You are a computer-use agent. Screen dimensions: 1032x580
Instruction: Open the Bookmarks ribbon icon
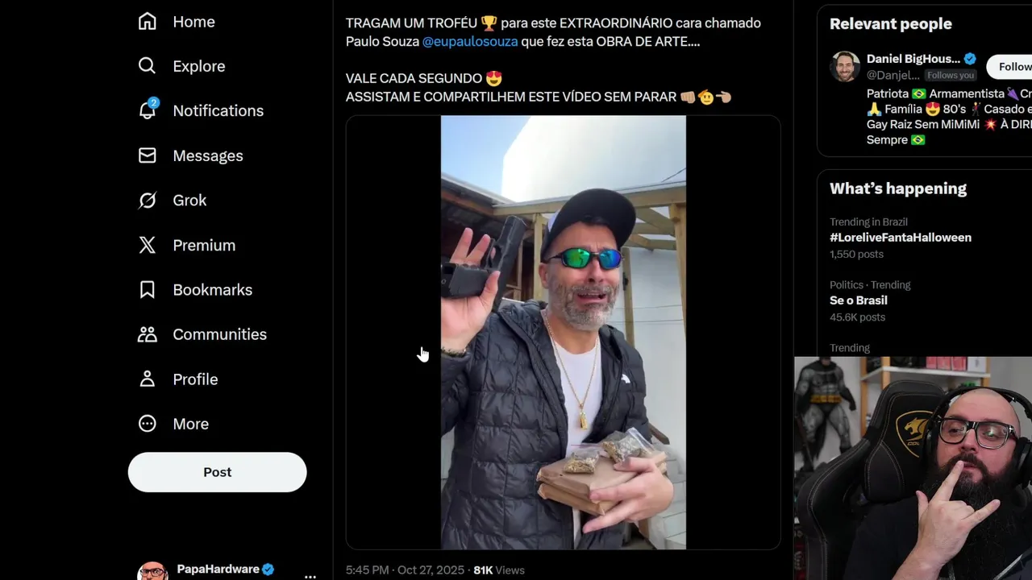click(x=147, y=289)
